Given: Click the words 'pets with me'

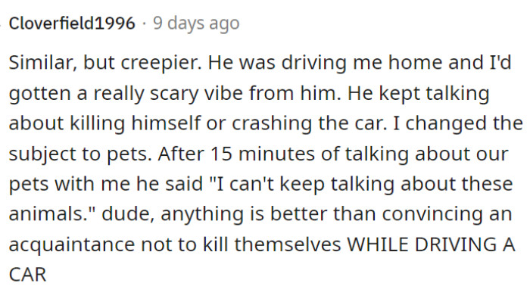Looking at the screenshot, I should pyautogui.click(x=70, y=185).
